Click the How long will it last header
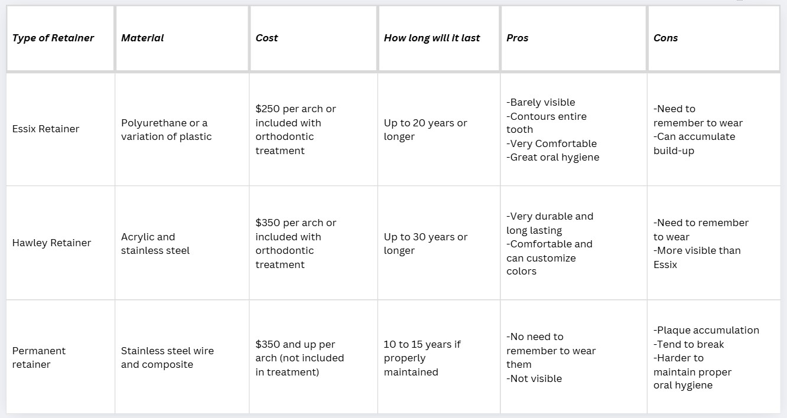The width and height of the screenshot is (787, 418). pos(439,38)
